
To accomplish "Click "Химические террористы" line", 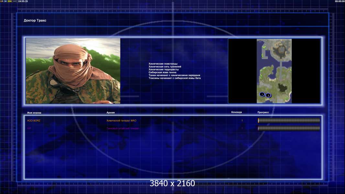I will pyautogui.click(x=164, y=70).
